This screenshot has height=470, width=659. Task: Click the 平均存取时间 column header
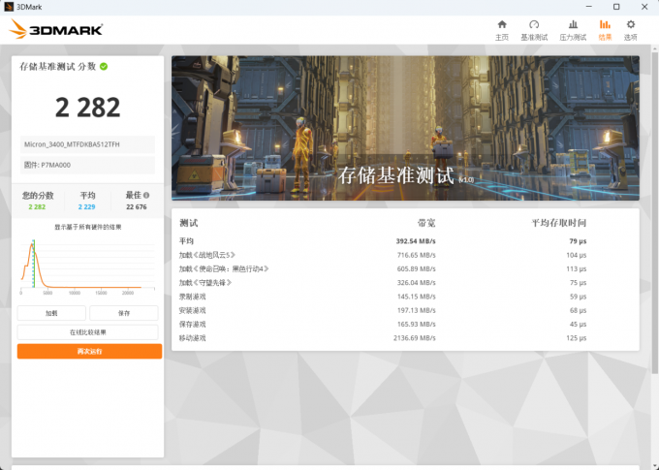(x=559, y=223)
